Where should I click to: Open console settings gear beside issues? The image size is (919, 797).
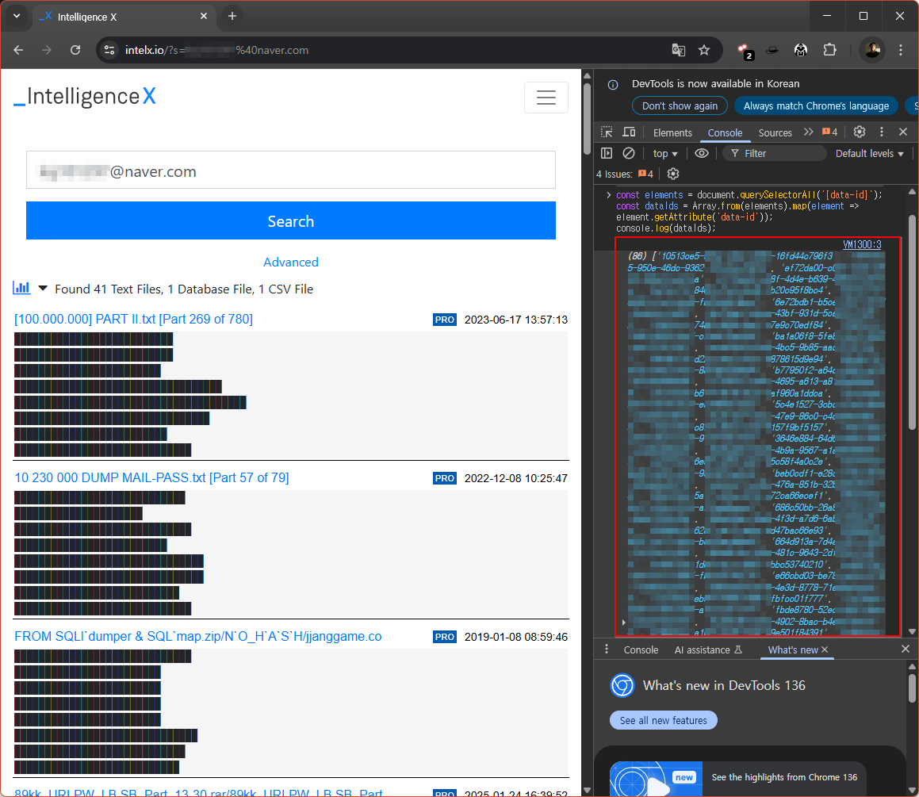click(x=673, y=174)
